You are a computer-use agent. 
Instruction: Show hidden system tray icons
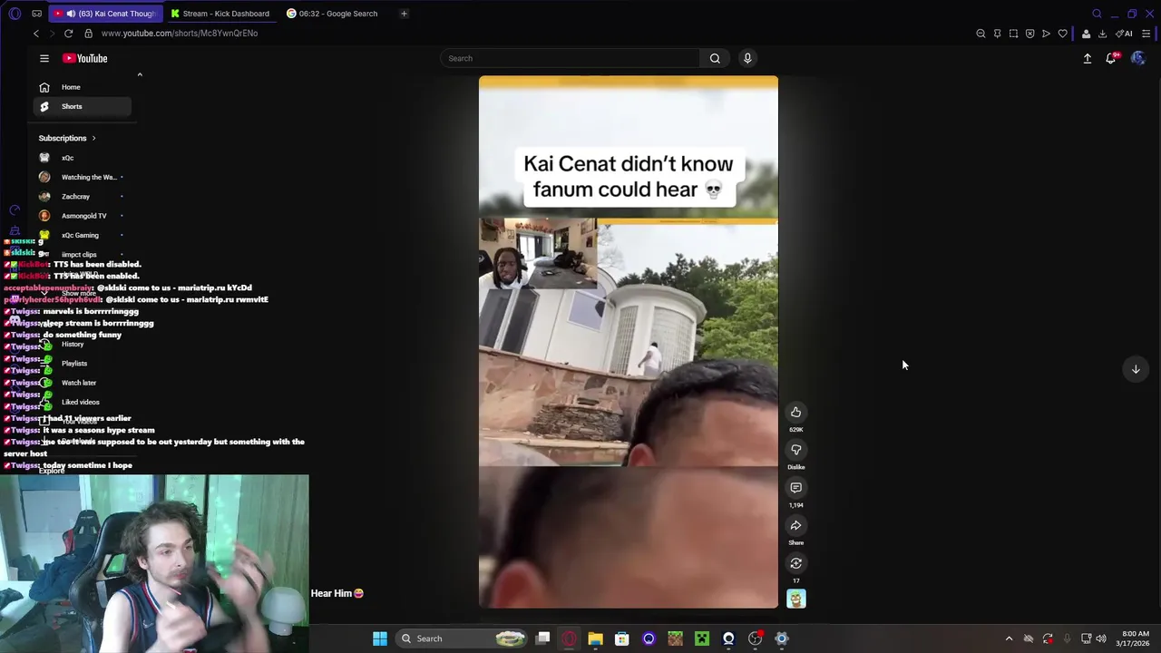[1009, 638]
